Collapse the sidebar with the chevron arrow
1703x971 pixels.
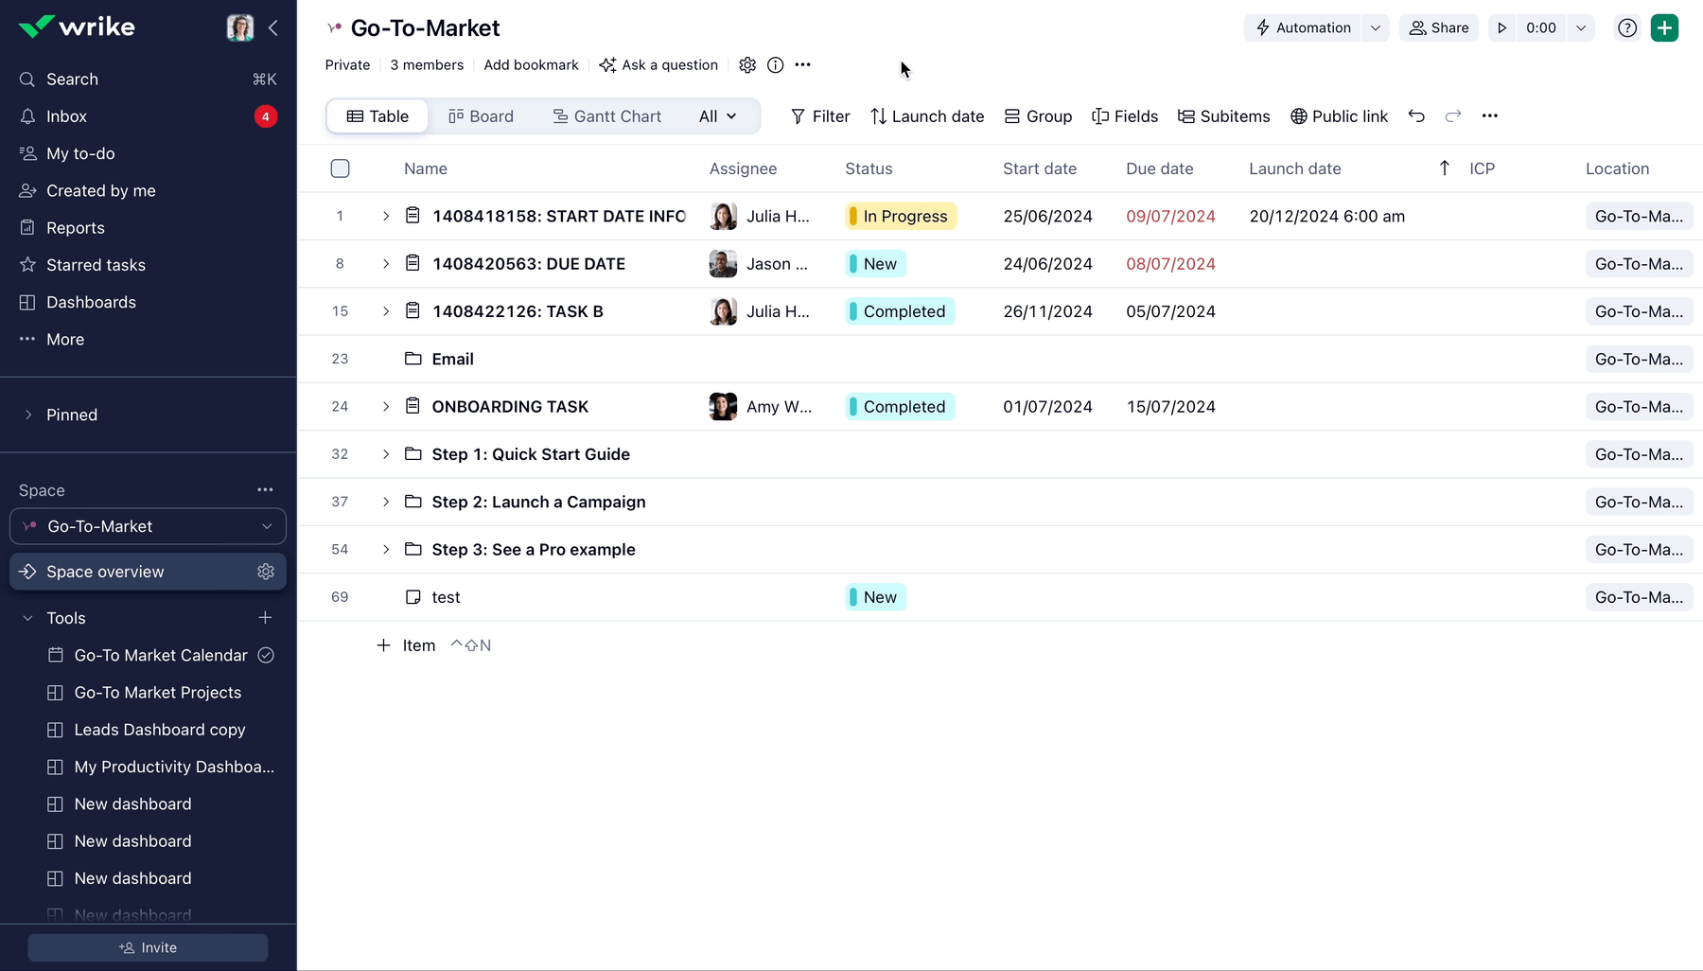pyautogui.click(x=273, y=28)
